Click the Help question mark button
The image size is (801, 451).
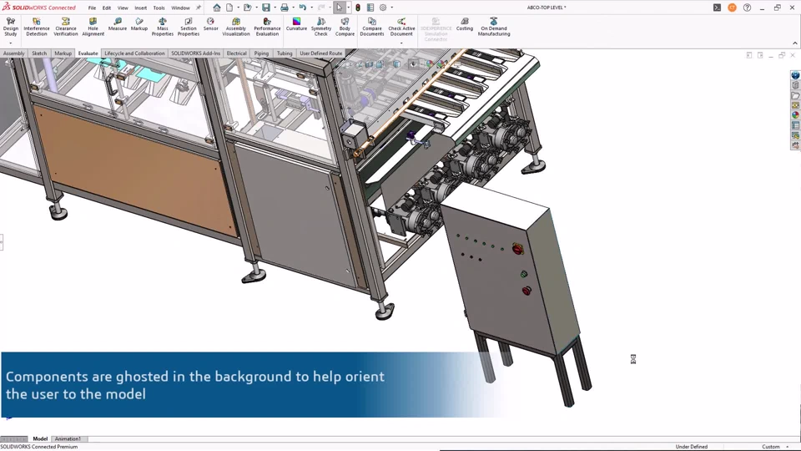(747, 8)
